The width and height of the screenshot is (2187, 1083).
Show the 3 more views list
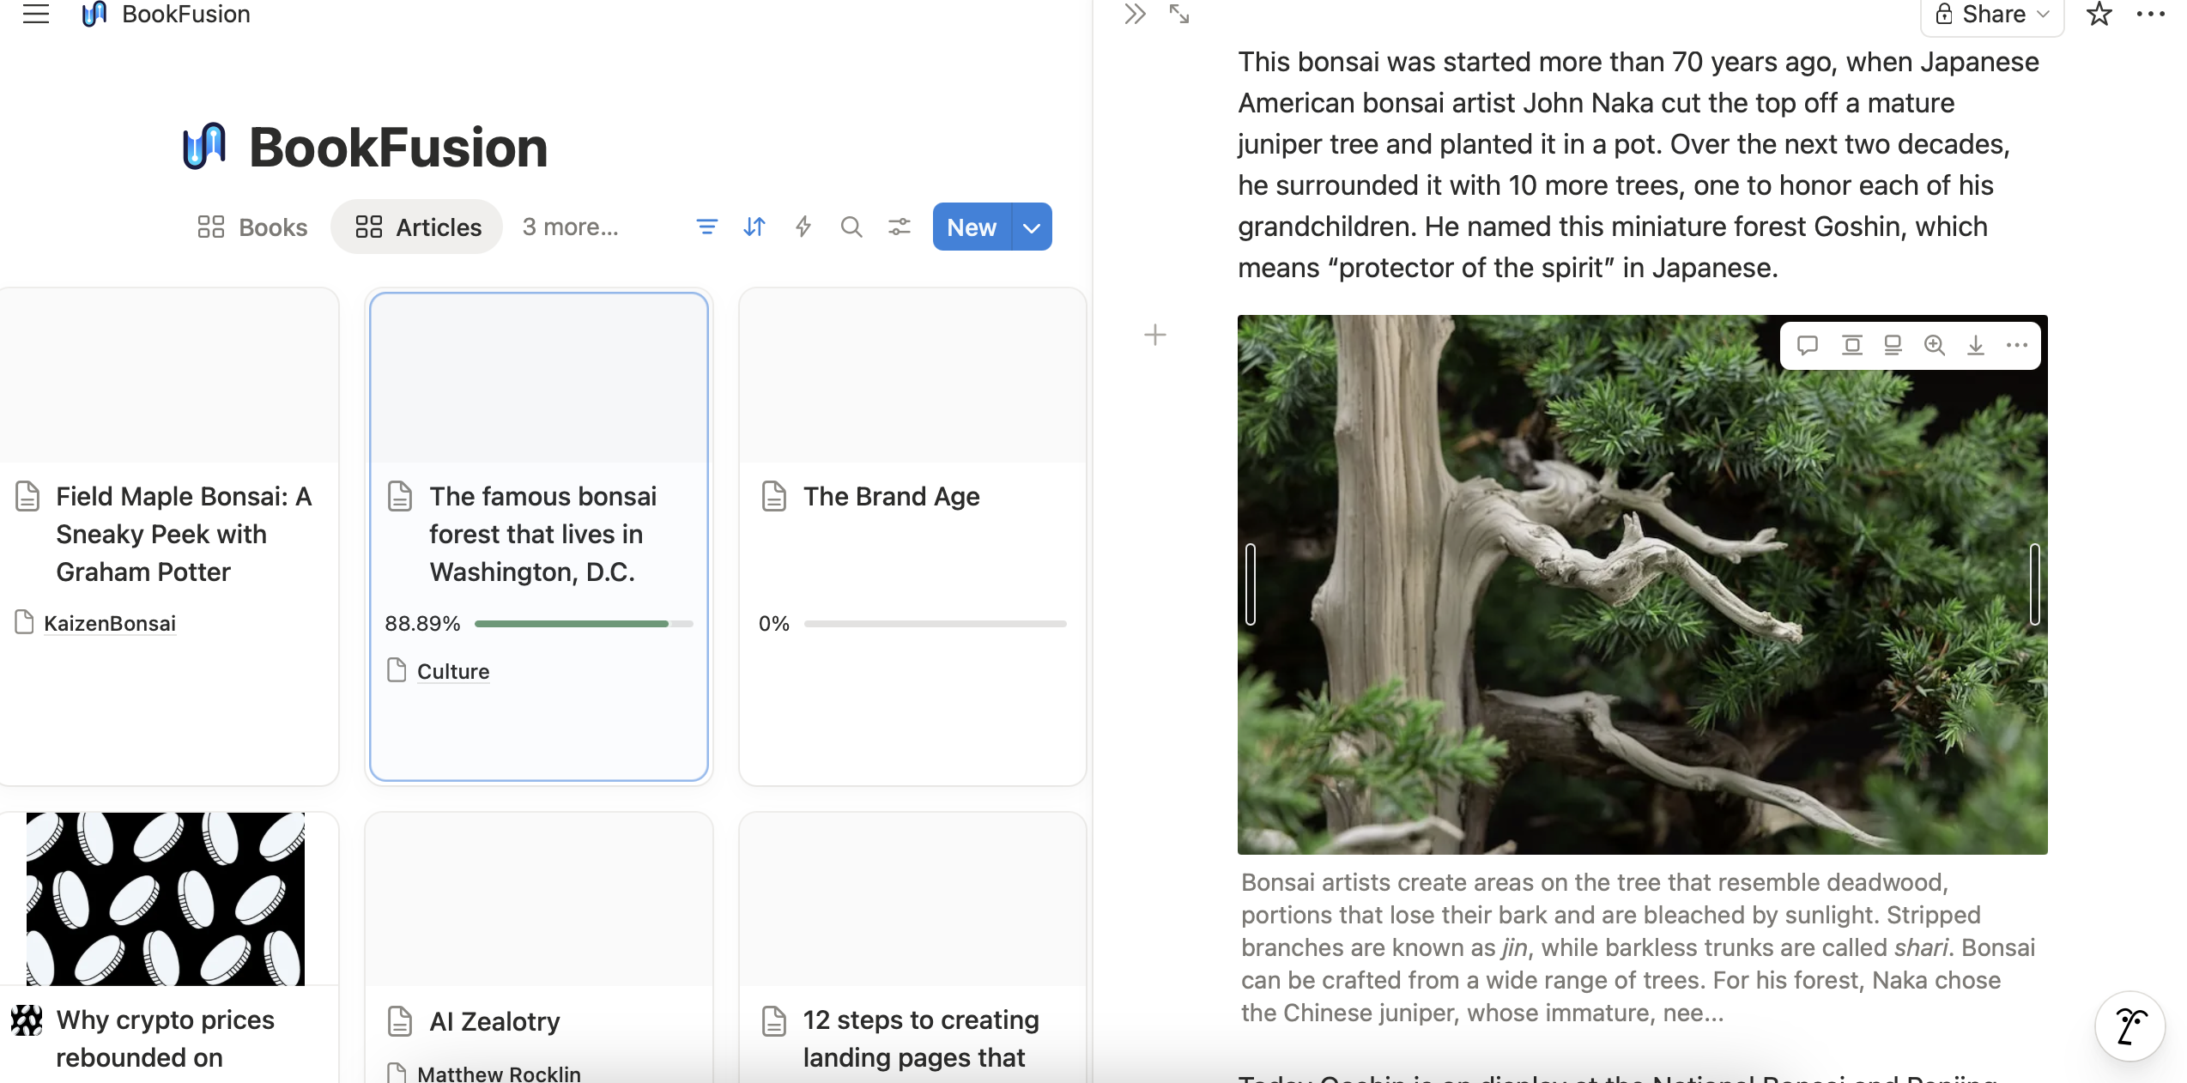[570, 227]
